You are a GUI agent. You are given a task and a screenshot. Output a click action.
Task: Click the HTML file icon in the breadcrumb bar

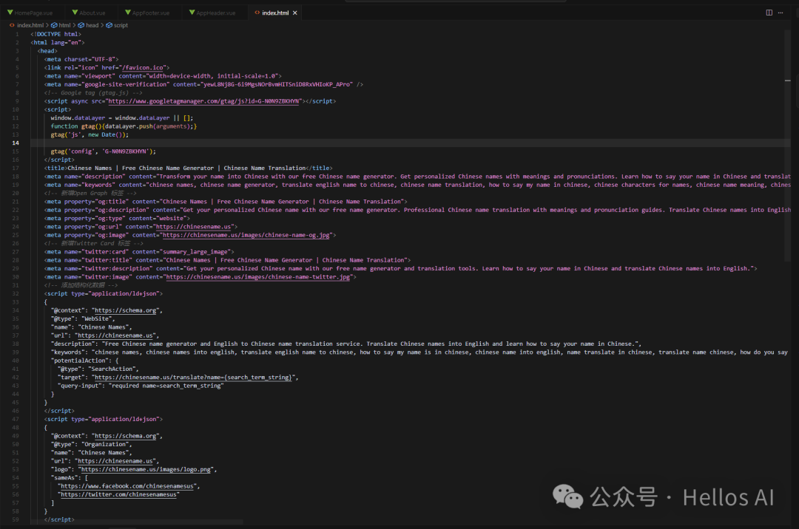click(12, 25)
